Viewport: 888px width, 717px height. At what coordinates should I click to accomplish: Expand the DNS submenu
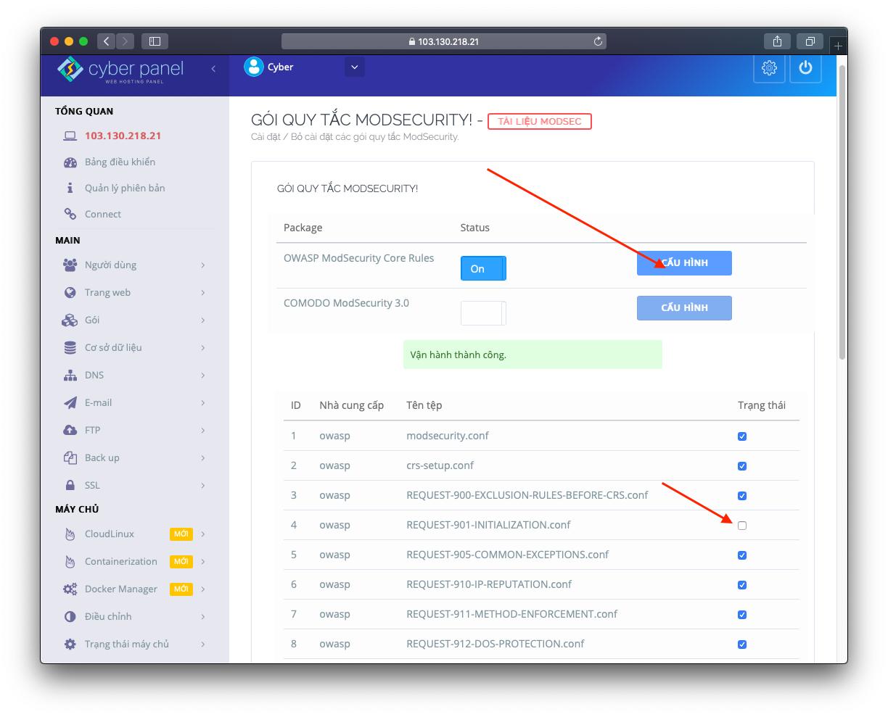pos(203,376)
